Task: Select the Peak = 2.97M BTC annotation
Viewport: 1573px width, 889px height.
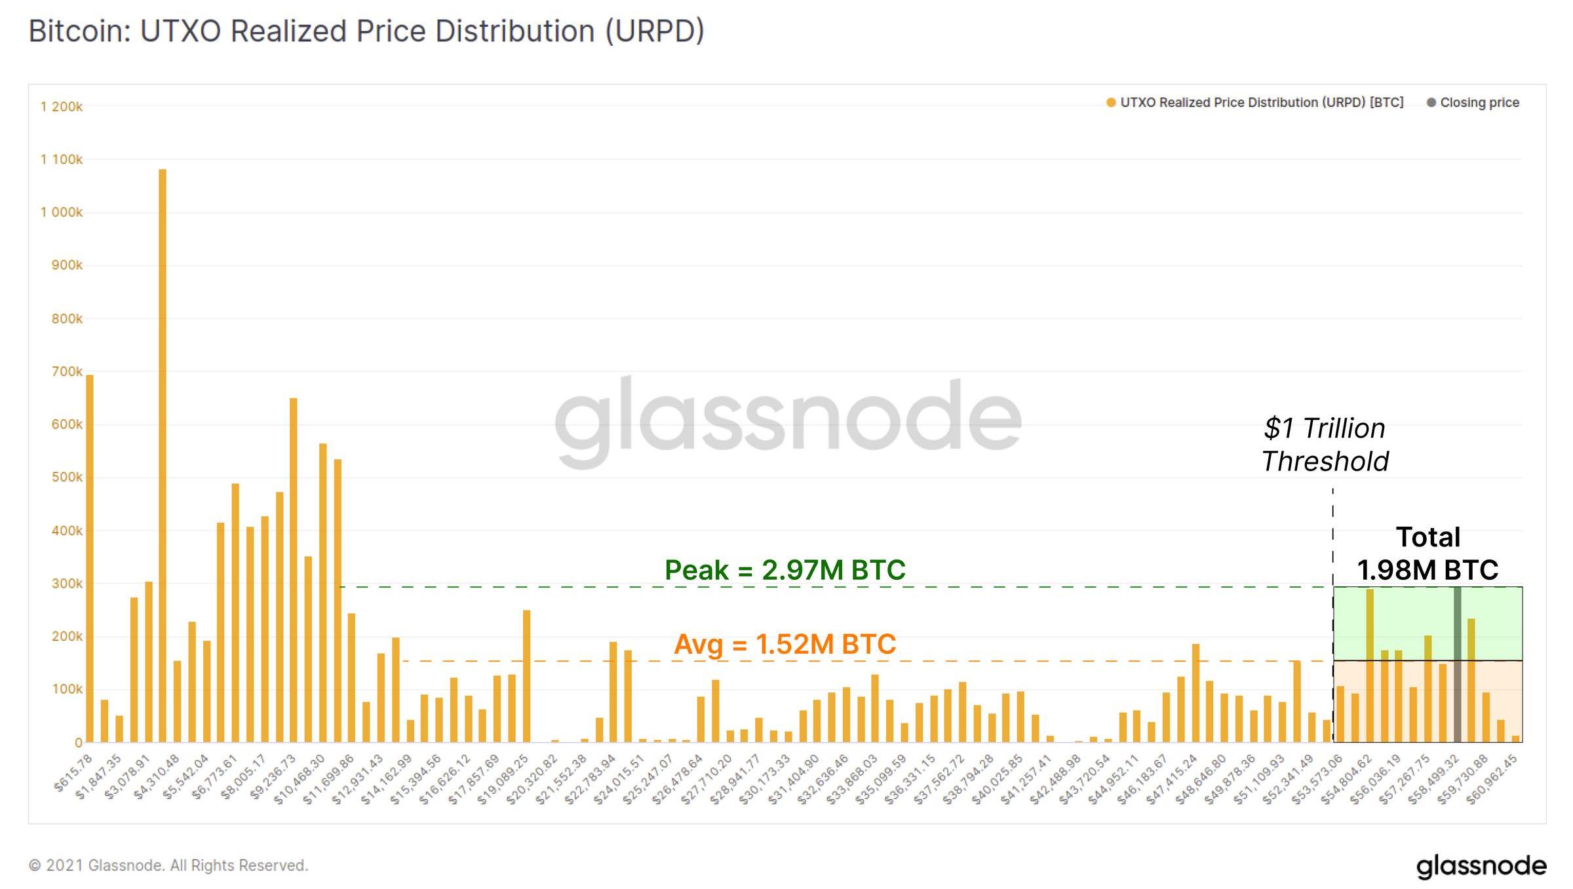Action: [785, 570]
